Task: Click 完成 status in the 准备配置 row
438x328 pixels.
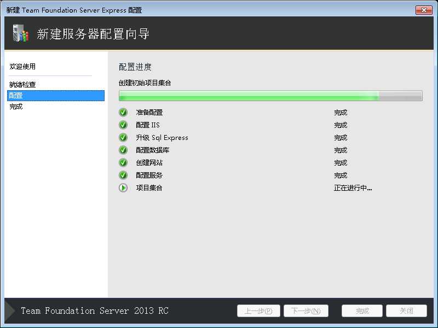Action: pos(341,113)
